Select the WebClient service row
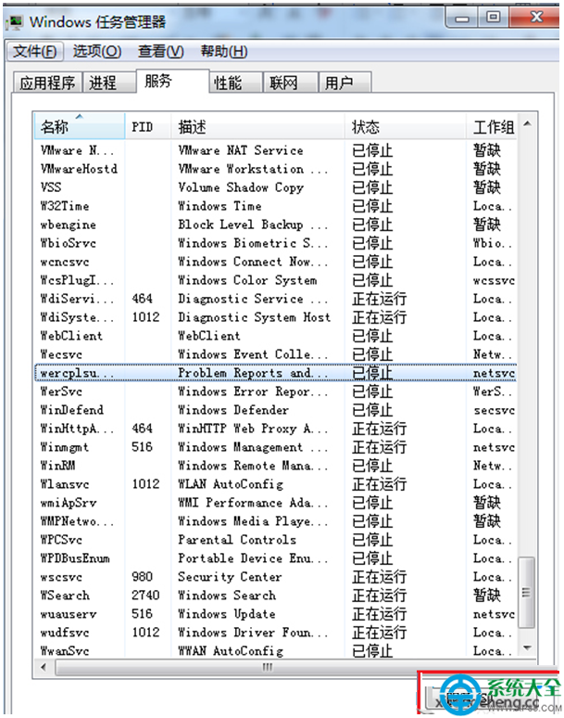 pos(276,336)
